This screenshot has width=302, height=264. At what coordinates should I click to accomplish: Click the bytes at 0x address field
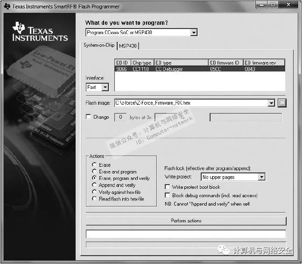[x=166, y=117]
